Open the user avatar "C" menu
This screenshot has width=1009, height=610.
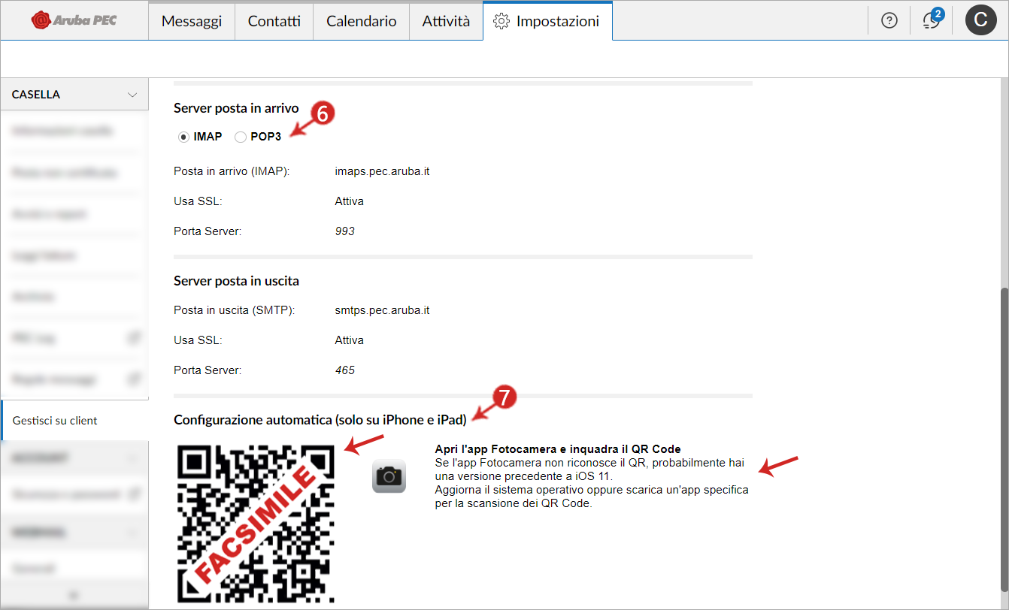point(980,20)
